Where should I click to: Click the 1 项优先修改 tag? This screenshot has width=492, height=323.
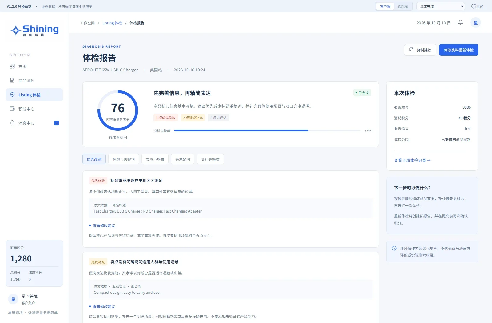166,118
